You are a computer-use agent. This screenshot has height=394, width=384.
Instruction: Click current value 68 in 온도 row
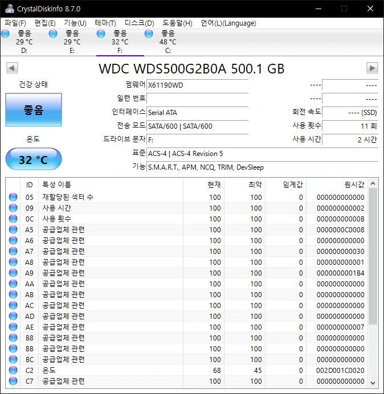coord(216,370)
